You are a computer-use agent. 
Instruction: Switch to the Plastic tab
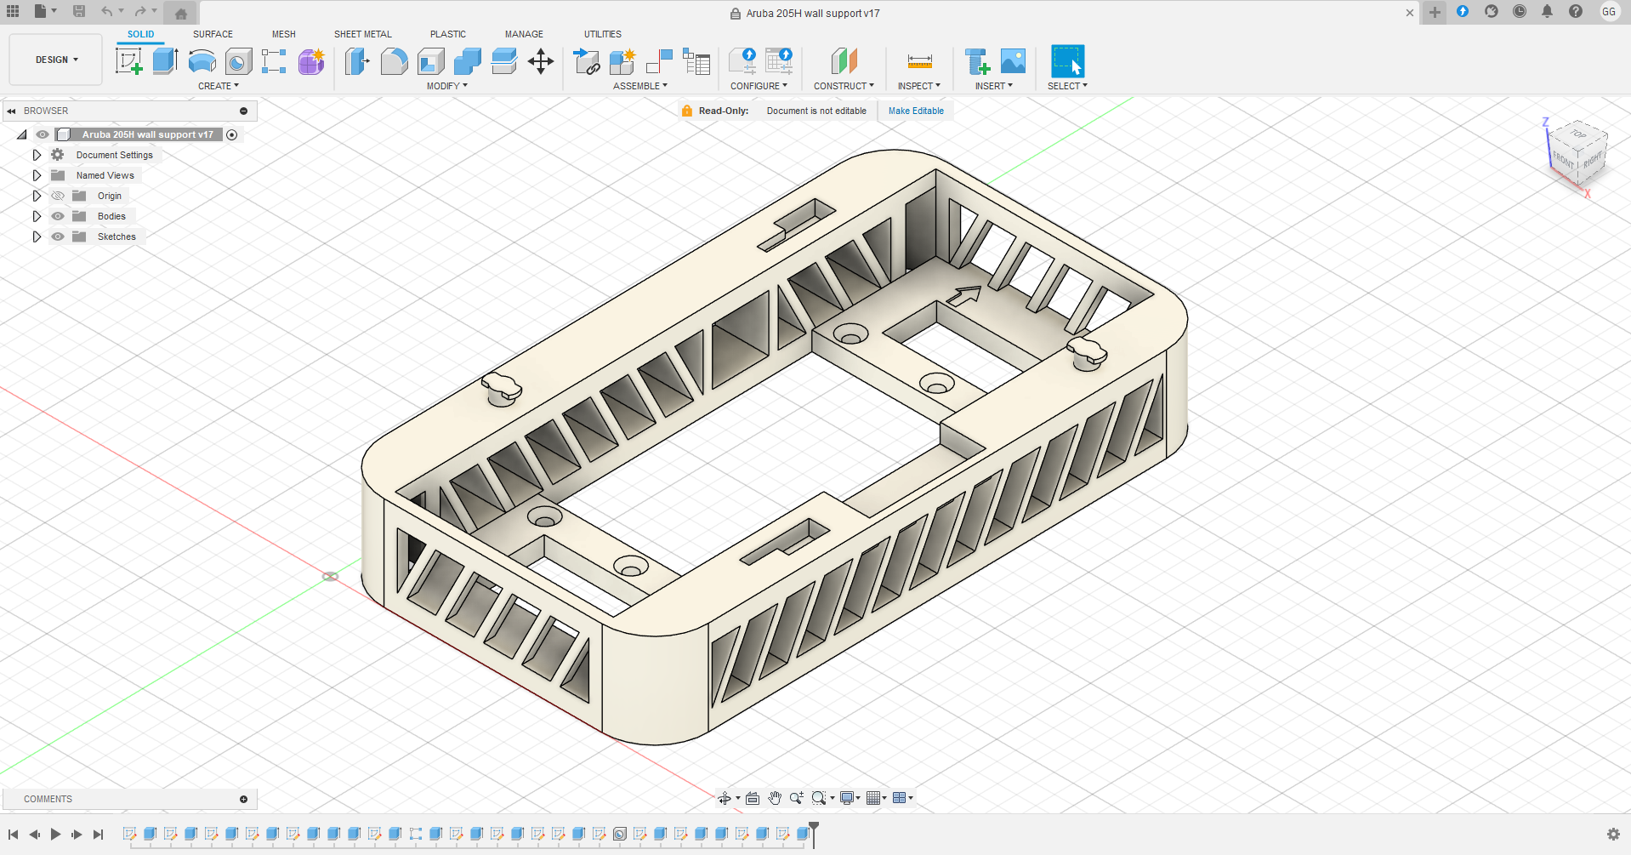click(x=448, y=34)
